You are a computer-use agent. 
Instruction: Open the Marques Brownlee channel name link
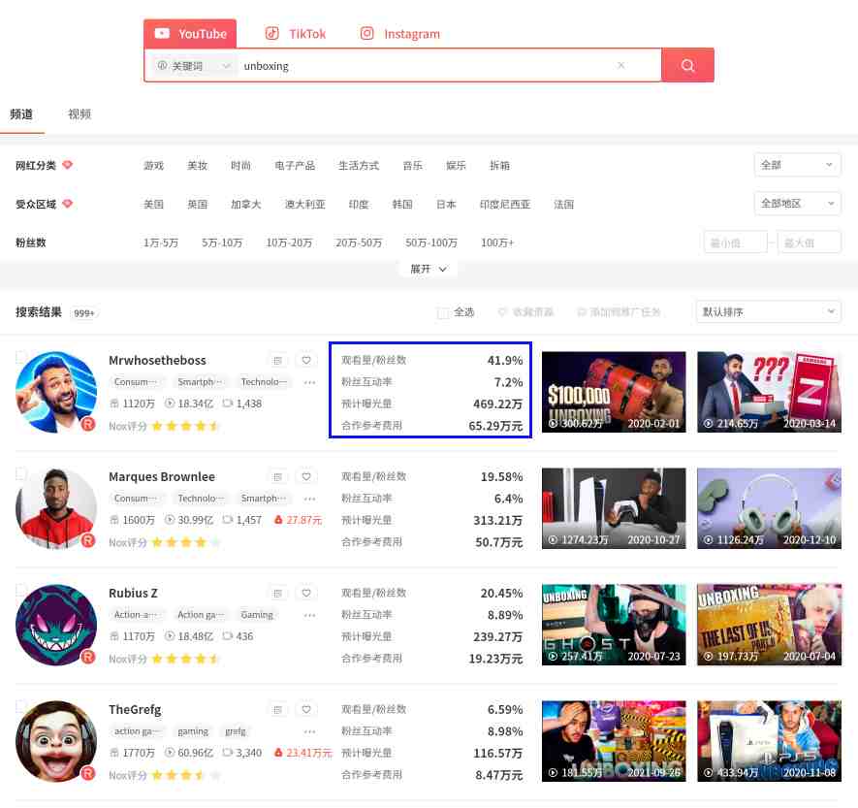(x=162, y=477)
